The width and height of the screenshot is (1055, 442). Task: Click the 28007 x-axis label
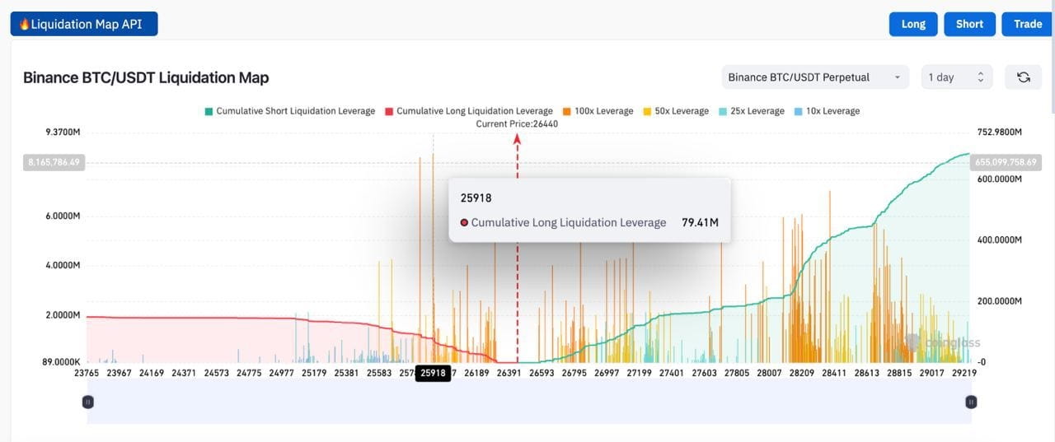(769, 373)
